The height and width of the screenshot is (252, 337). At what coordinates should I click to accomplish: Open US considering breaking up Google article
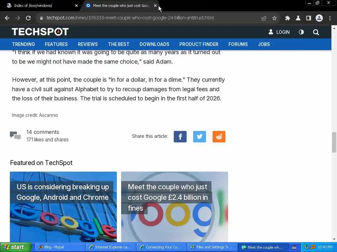pyautogui.click(x=63, y=207)
